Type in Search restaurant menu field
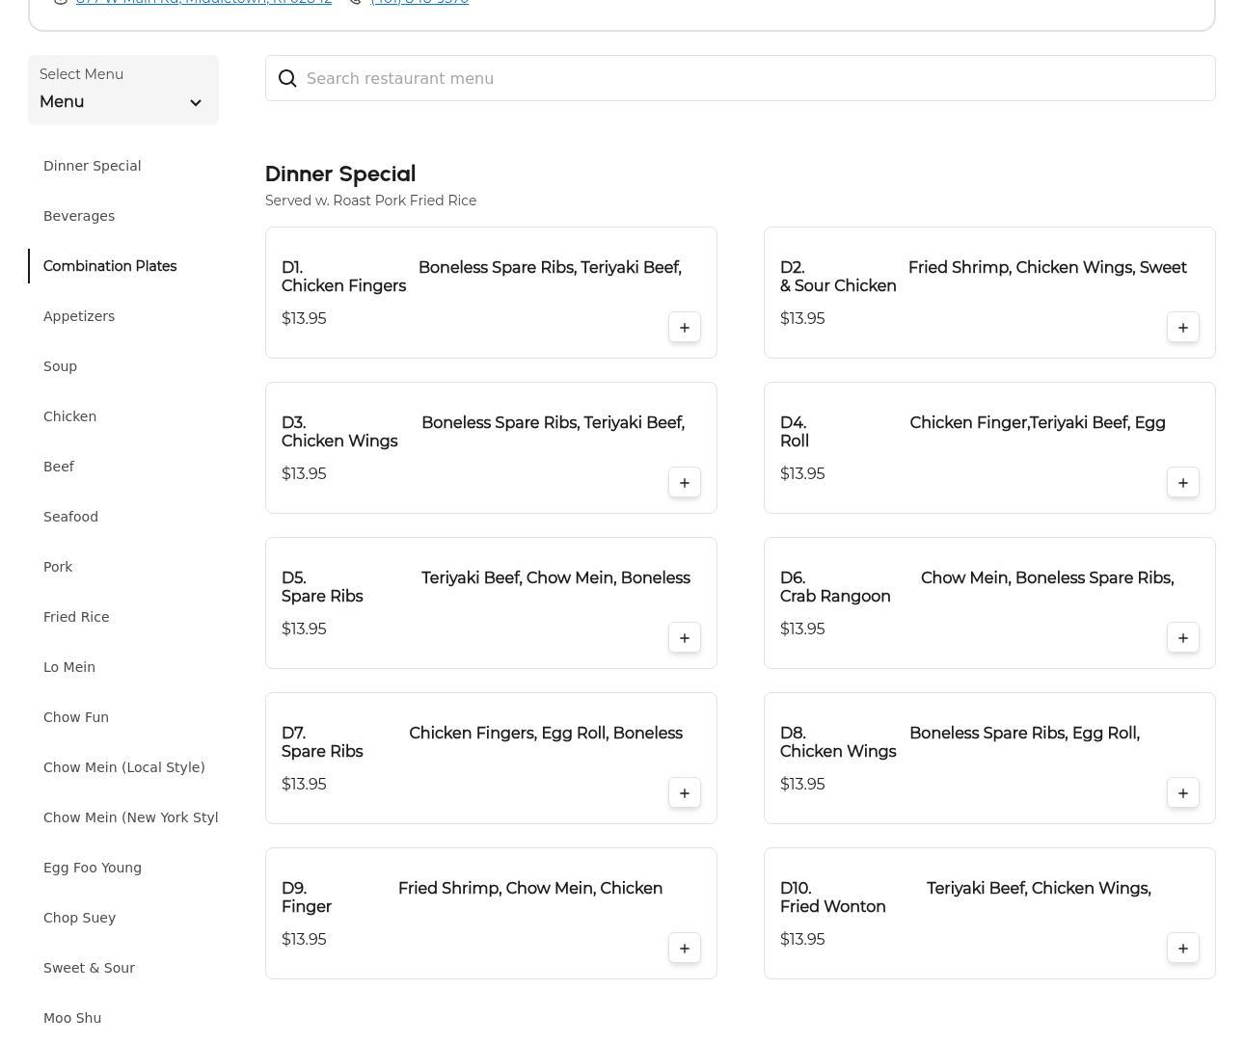Image resolution: width=1244 pixels, height=1044 pixels. coord(752,79)
